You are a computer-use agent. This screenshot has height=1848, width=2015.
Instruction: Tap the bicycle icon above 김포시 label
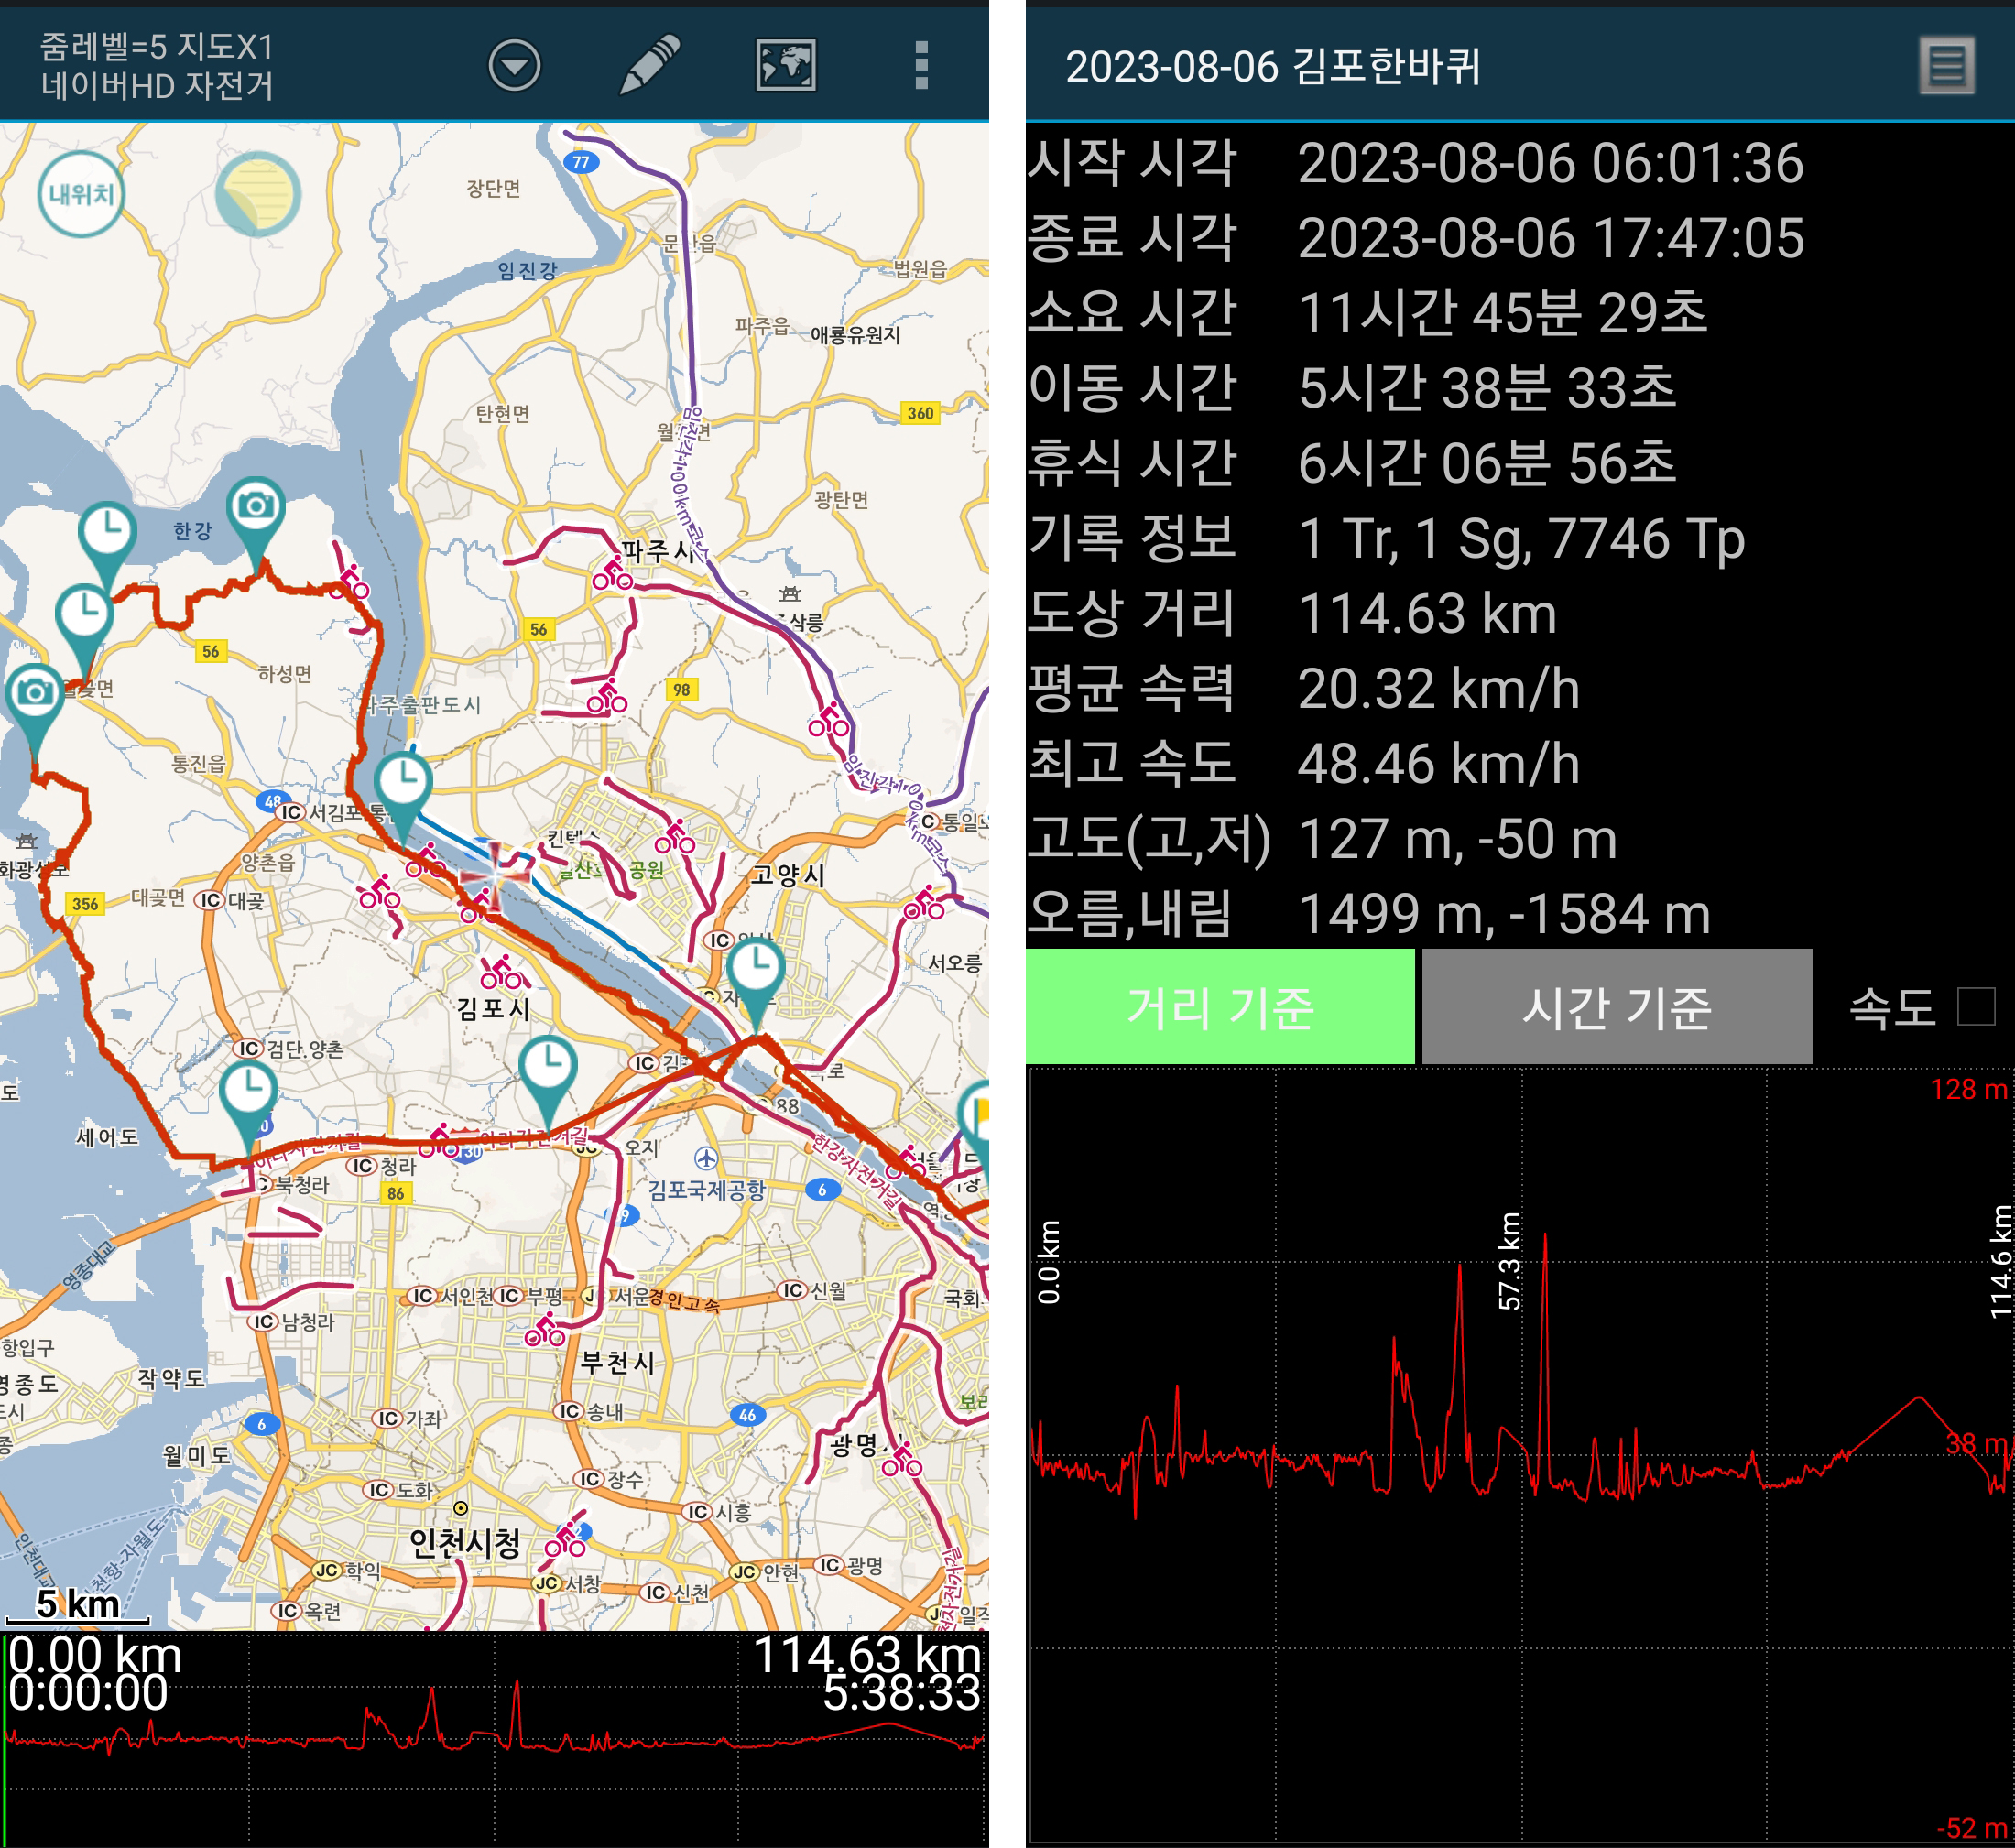502,973
